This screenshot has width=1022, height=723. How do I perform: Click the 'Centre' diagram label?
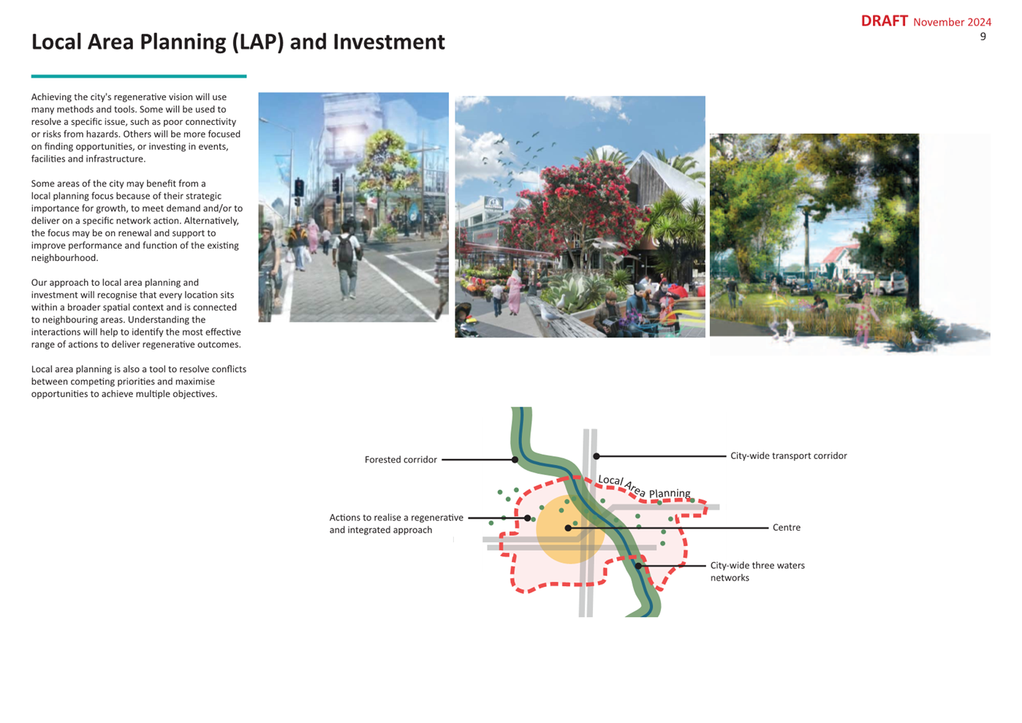tap(787, 527)
